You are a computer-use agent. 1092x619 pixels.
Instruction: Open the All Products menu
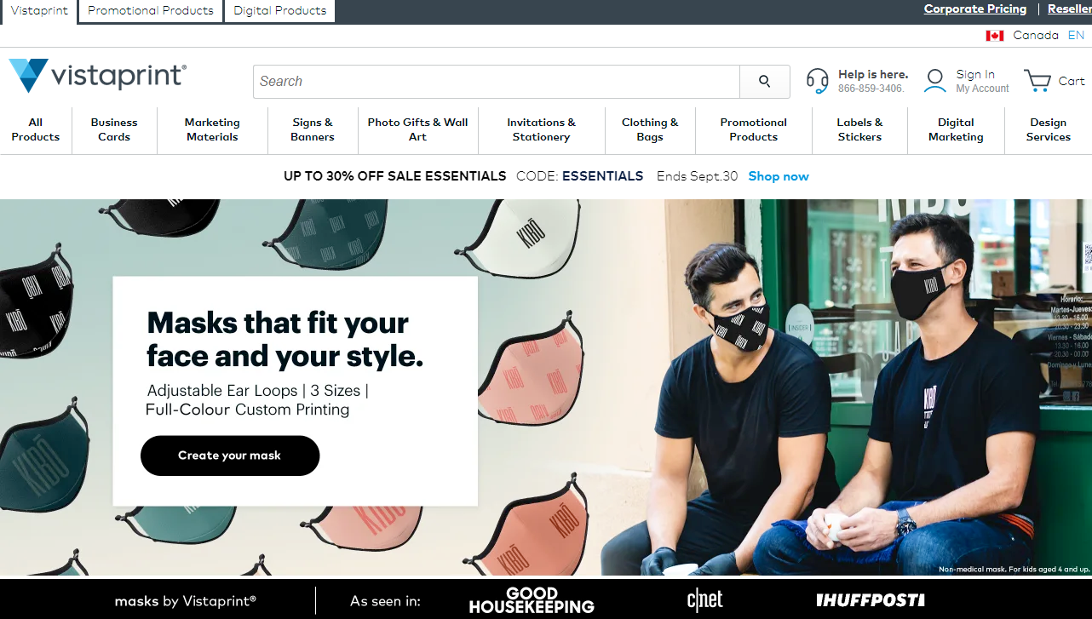point(36,129)
